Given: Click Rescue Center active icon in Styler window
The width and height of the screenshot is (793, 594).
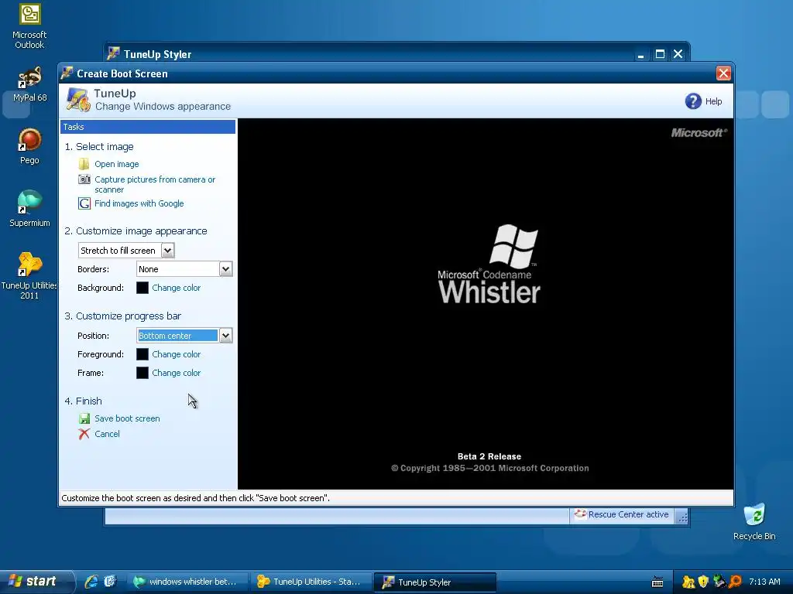Looking at the screenshot, I should [580, 514].
